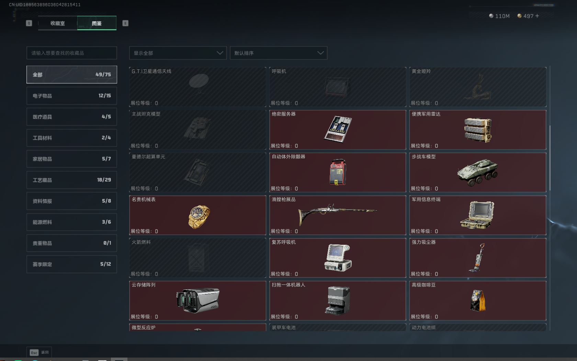
Task: Select the flintlock gun exhibit icon
Action: (337, 213)
